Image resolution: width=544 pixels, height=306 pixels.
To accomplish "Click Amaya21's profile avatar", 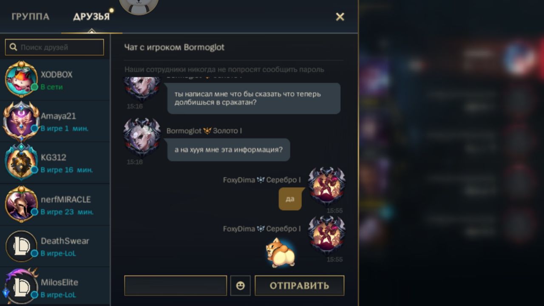I will click(21, 122).
